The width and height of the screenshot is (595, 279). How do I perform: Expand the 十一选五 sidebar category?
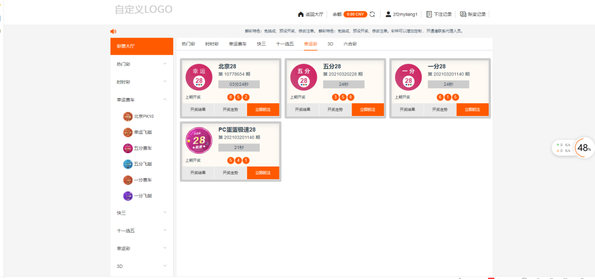click(x=164, y=230)
